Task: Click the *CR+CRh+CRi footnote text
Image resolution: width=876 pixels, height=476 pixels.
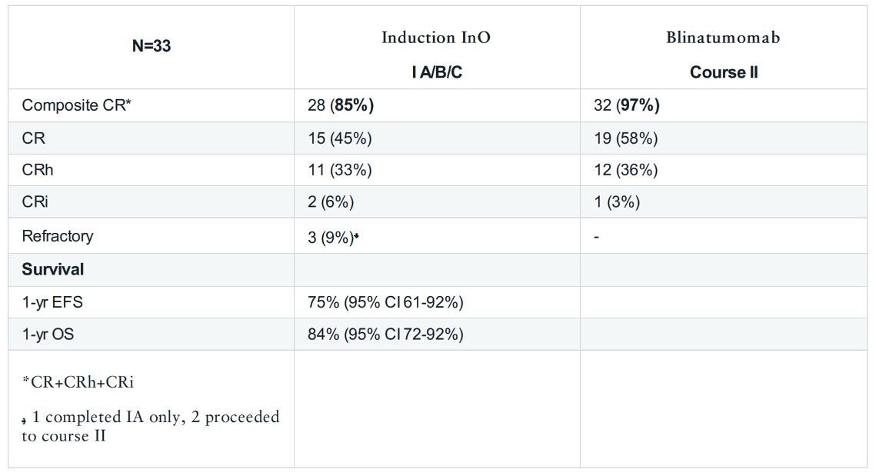Action: pos(78,382)
